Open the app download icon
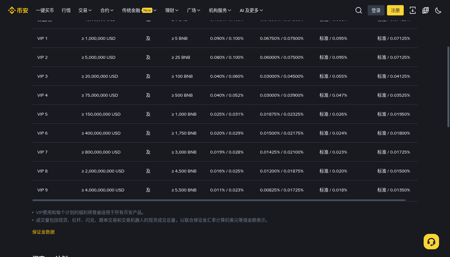Viewport: 450px width, 257px height. point(413,10)
